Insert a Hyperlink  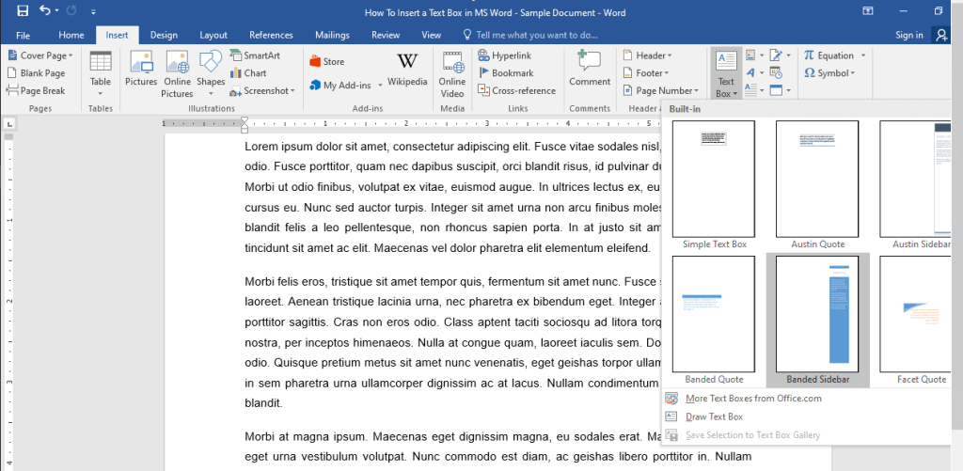504,55
